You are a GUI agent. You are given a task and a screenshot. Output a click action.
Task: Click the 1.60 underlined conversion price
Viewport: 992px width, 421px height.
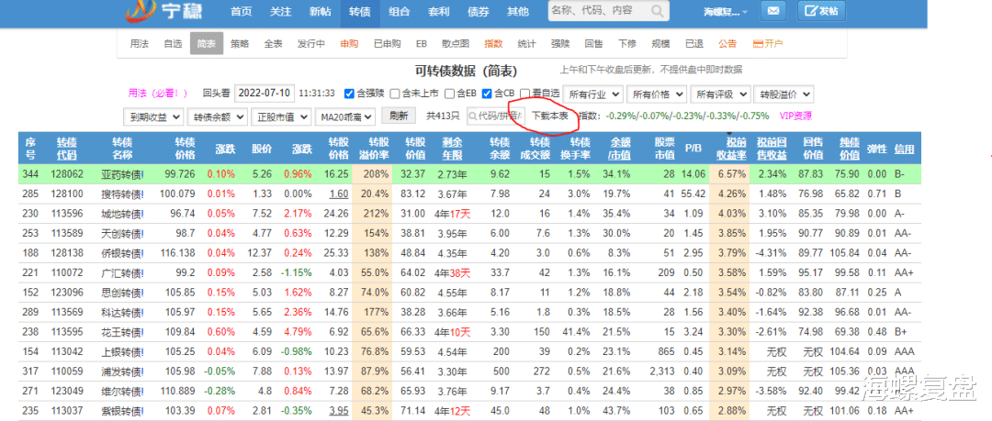[x=339, y=193]
